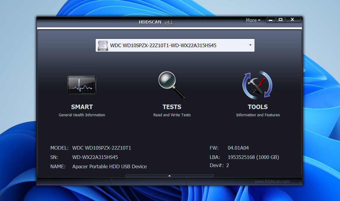Click Read and Write Tests caption
Viewport: 340px width, 201px height.
point(172,115)
